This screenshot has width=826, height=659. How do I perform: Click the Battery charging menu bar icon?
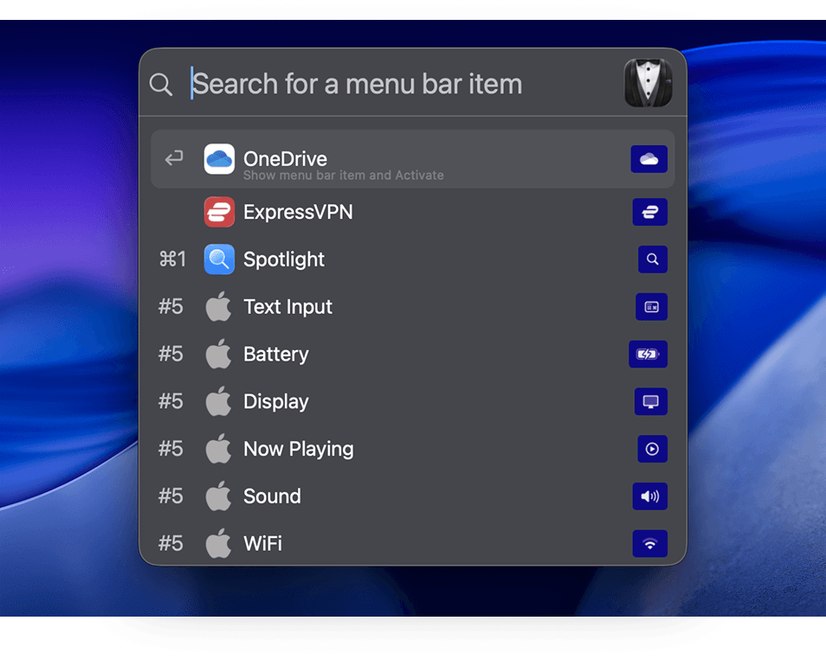click(x=648, y=355)
